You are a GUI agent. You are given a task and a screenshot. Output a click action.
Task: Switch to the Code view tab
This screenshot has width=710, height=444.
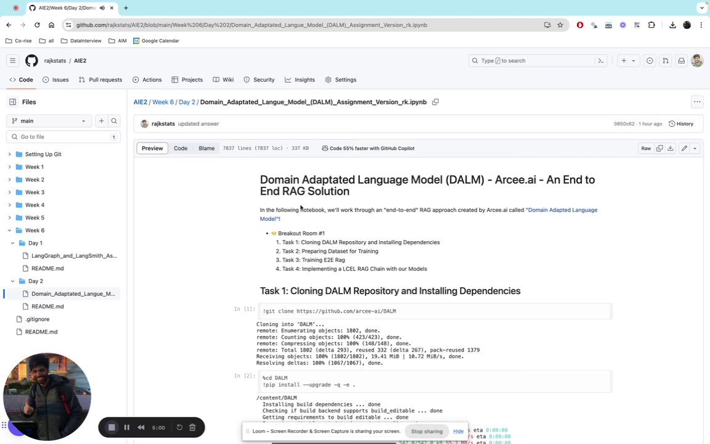(180, 148)
